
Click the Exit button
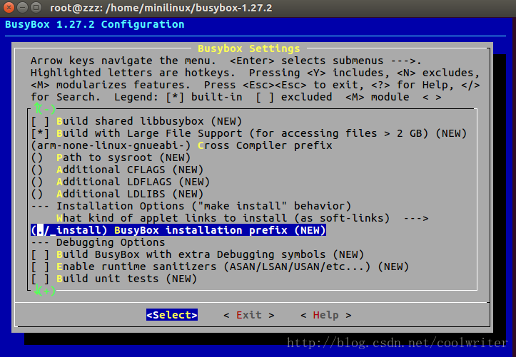pyautogui.click(x=249, y=315)
